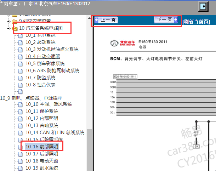The height and width of the screenshot is (171, 216).
Task: Expand the 9 线束安装位置 folder
Action: [x=8, y=21]
